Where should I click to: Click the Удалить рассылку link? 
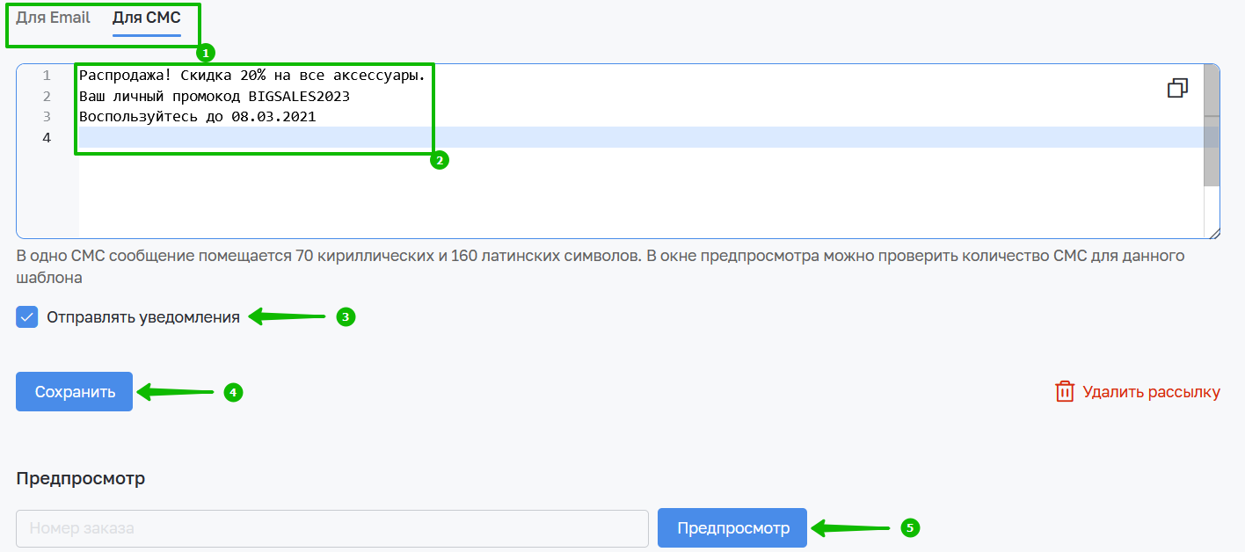click(x=1152, y=392)
